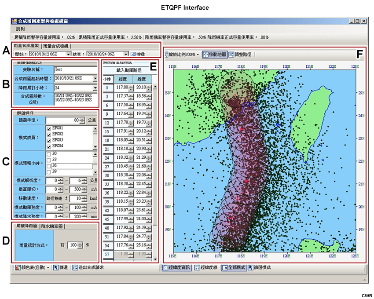Select the 移動地圖 map move tool
The height and width of the screenshot is (299, 374).
[215, 55]
